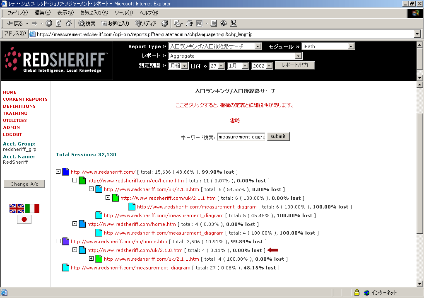Open the ツール(T) menu
The width and height of the screenshot is (424, 298).
pos(124,13)
